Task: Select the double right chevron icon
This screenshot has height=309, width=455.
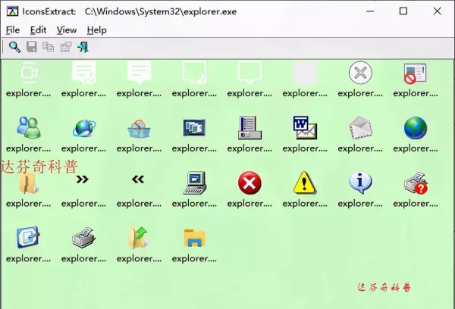Action: [x=83, y=179]
